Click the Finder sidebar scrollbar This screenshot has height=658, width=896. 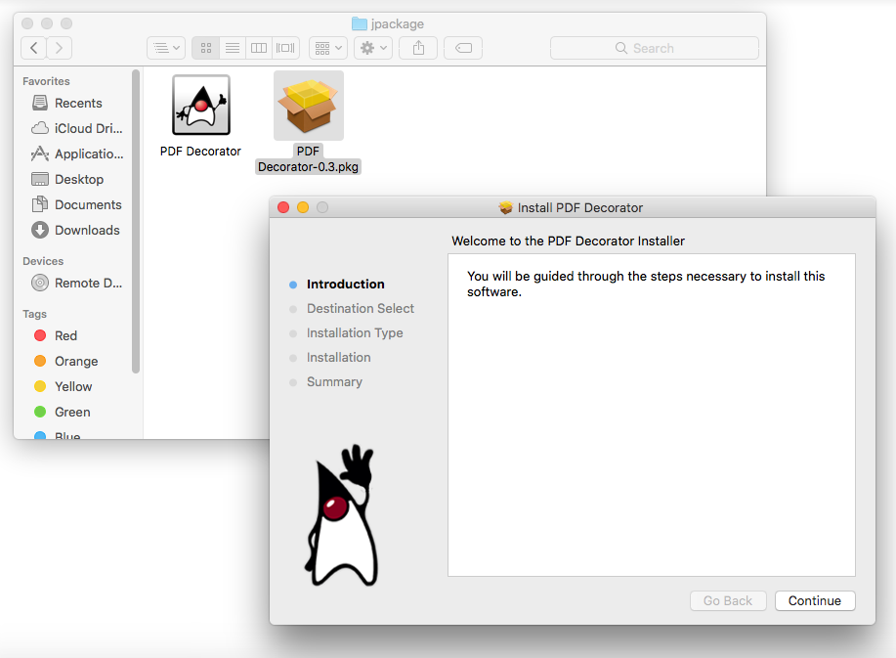pos(136,222)
